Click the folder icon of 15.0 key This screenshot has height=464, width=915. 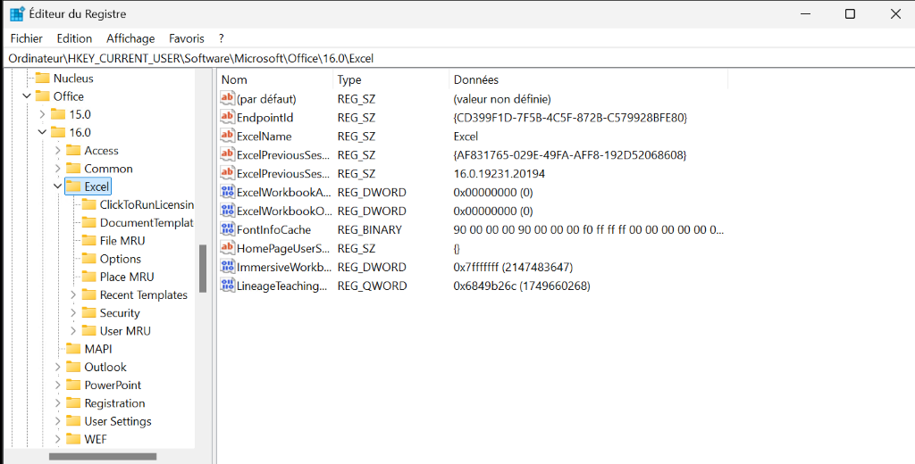(x=58, y=114)
